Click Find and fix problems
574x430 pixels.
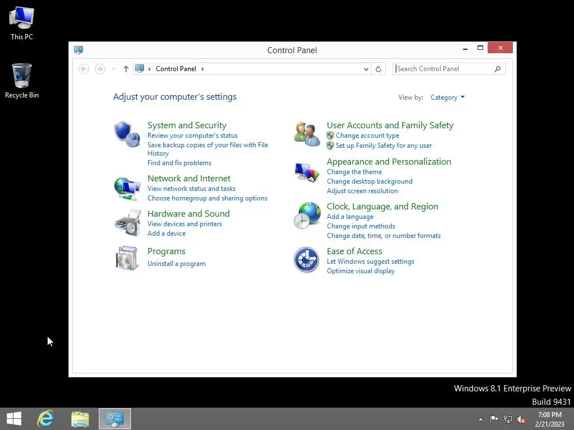point(179,163)
